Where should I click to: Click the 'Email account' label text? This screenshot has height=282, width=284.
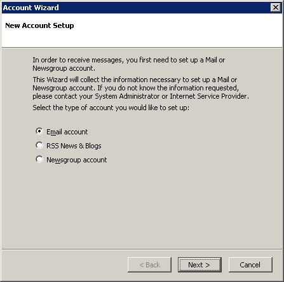[x=67, y=132]
